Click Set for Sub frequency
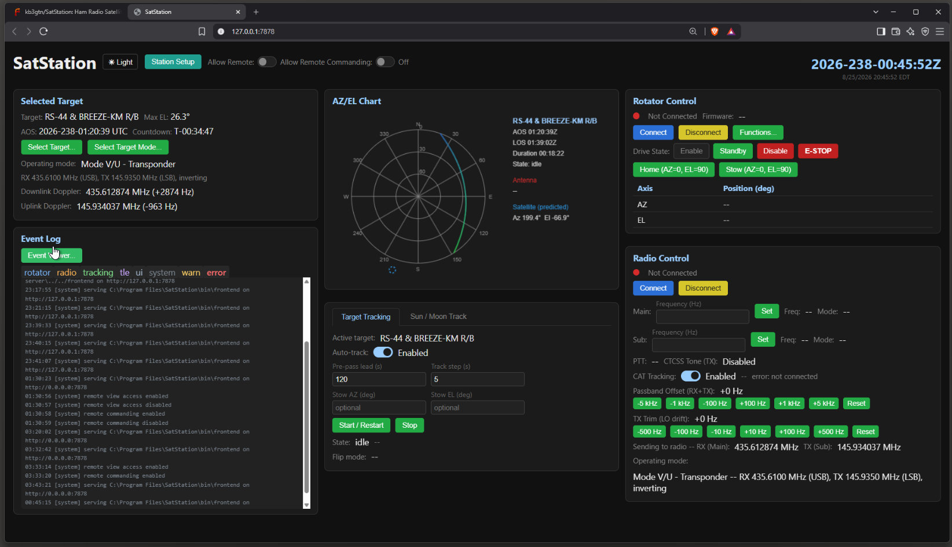952x547 pixels. coord(763,340)
